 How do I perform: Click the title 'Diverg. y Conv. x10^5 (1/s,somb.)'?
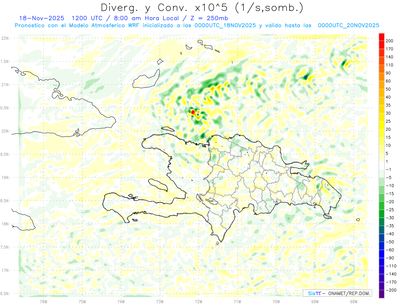point(202,8)
